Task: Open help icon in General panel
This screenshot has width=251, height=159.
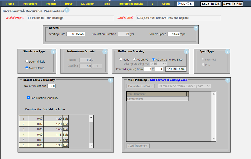Action: pyautogui.click(x=196, y=28)
